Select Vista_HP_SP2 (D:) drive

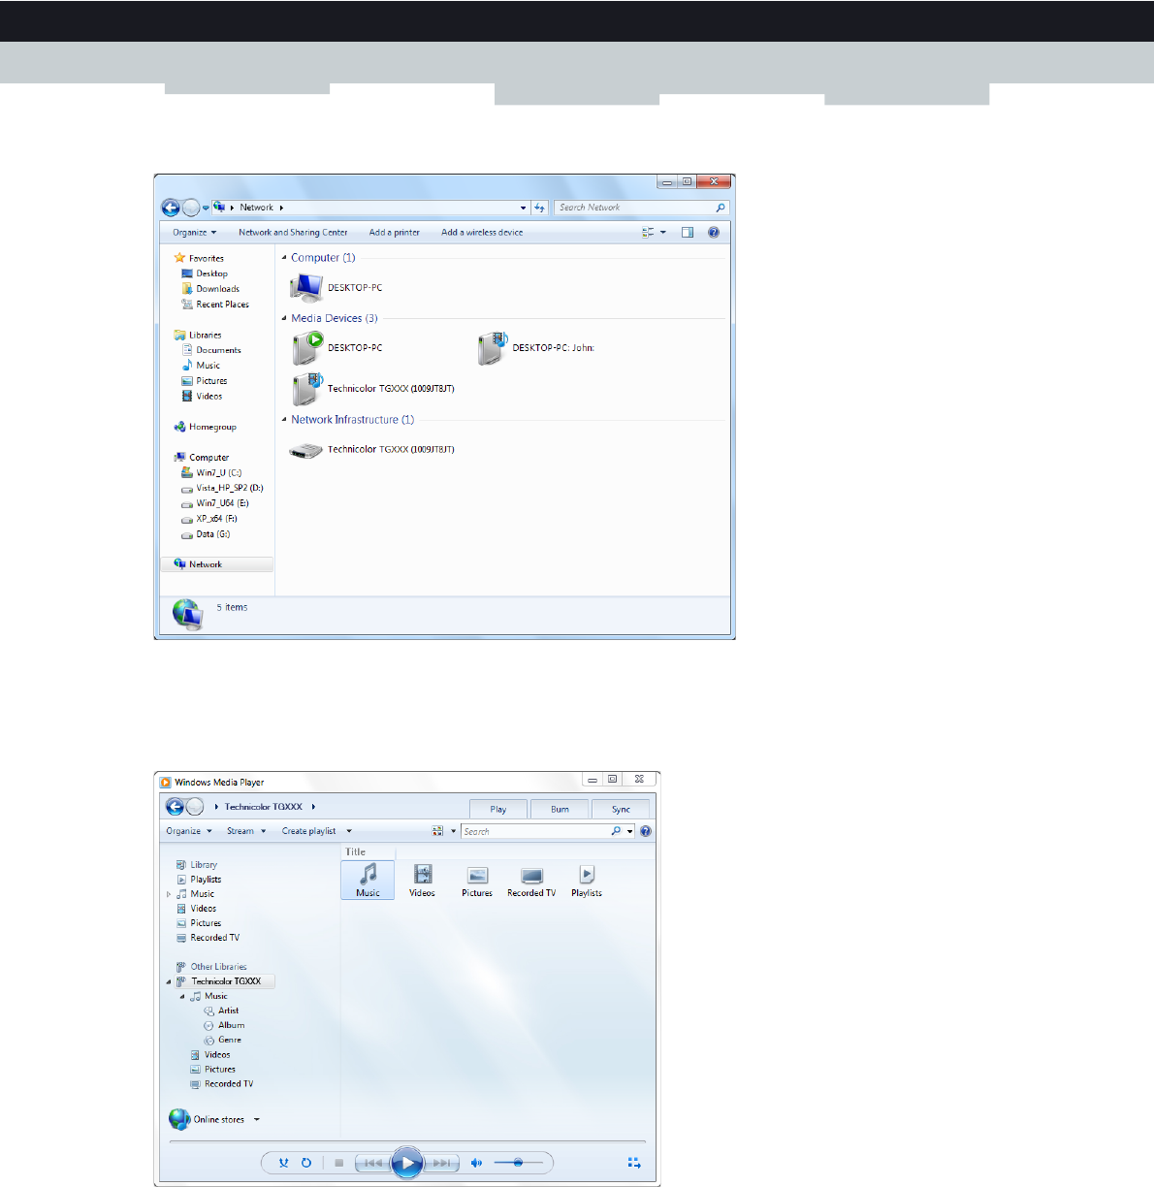(222, 488)
